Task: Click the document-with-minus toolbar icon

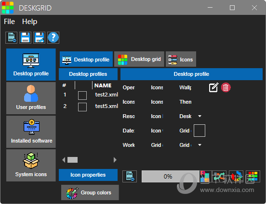Action: click(x=11, y=37)
